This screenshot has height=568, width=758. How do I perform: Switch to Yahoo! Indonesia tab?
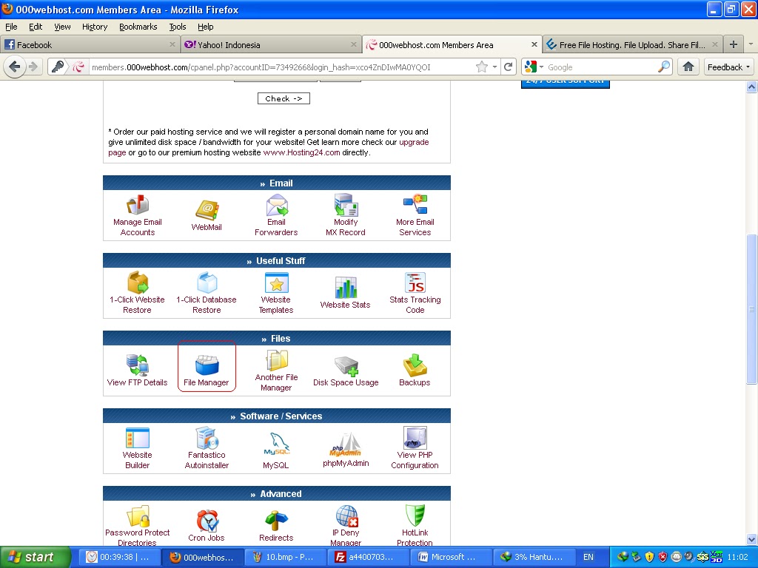point(271,45)
